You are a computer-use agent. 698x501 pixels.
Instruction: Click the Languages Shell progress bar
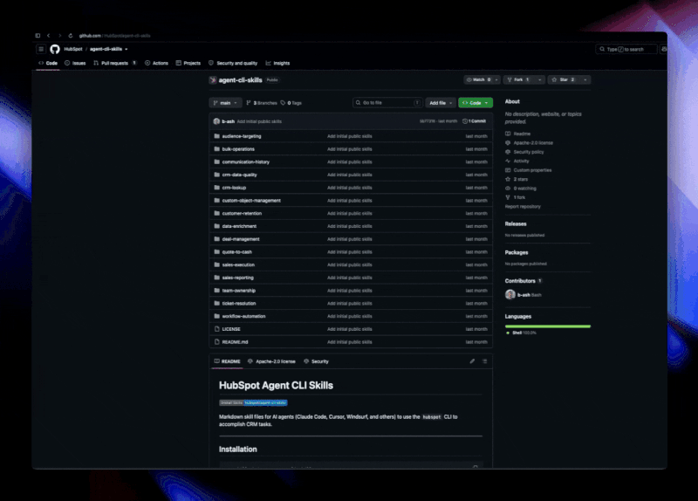548,326
